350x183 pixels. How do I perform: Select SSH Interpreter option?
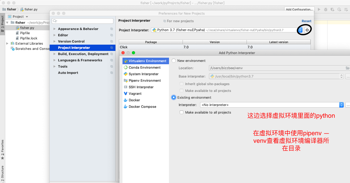pos(145,87)
